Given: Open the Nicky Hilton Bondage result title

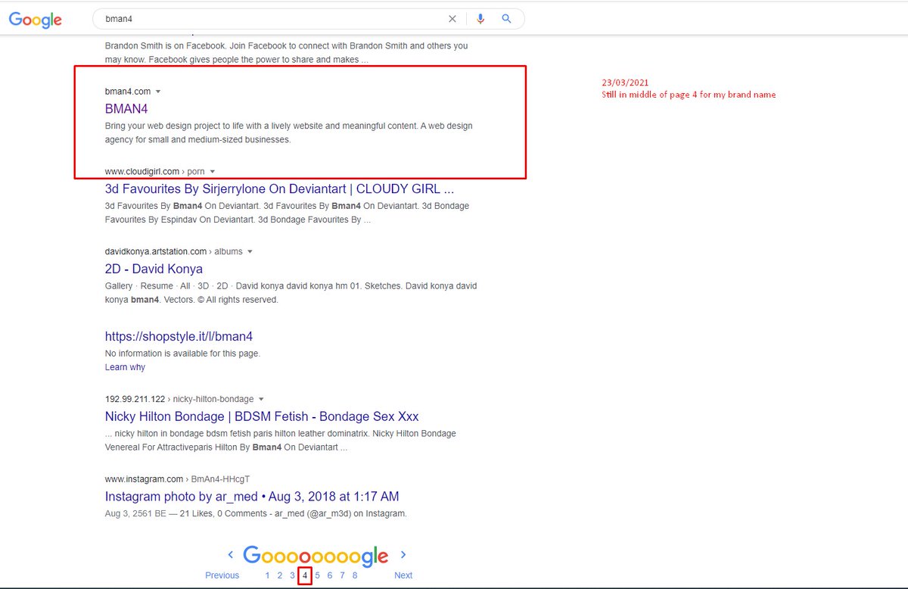Looking at the screenshot, I should (x=262, y=416).
